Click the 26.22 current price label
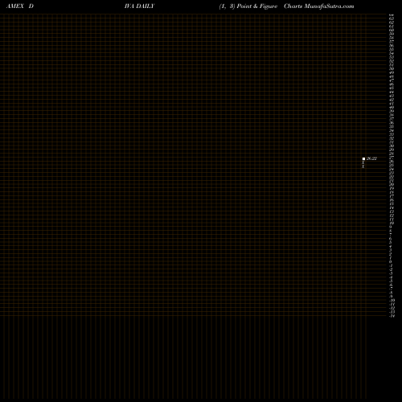The height and width of the screenshot is (402, 402). tap(371, 158)
